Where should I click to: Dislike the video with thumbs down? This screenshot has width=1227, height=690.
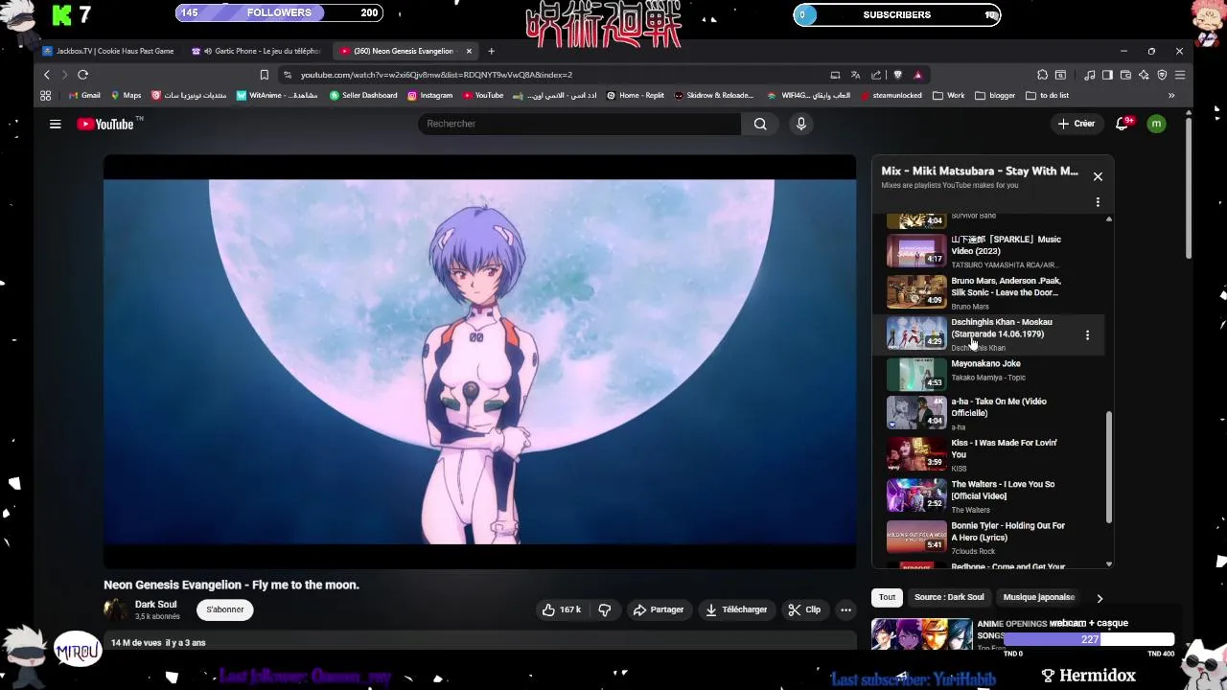pos(605,609)
